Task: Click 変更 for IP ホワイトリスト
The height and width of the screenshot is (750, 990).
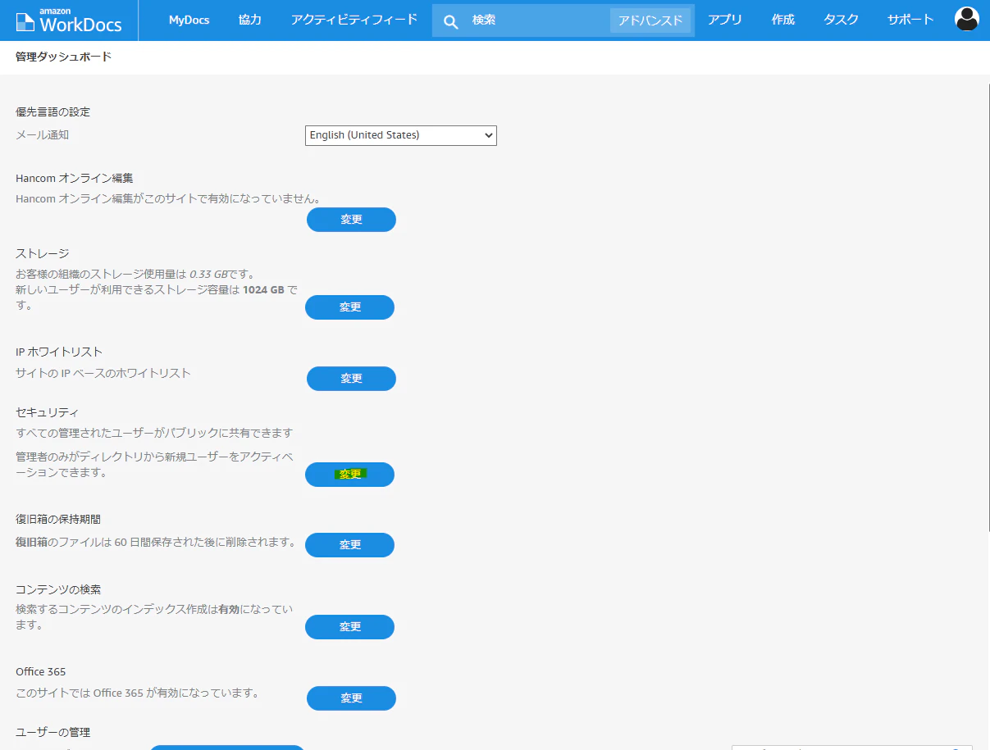Action: (x=351, y=379)
